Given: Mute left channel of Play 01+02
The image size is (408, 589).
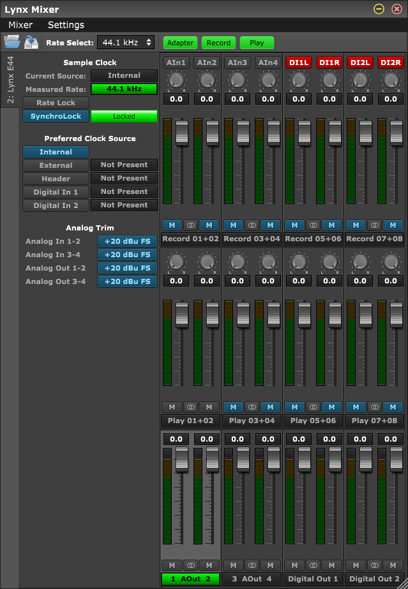Looking at the screenshot, I should (172, 407).
